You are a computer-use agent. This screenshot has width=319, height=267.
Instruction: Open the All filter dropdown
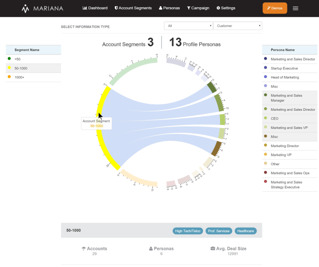click(x=188, y=26)
